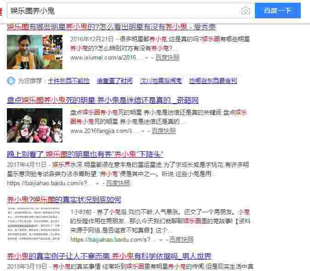This screenshot has height=271, width=310.
Task: Click the snippet date 2018年3月19日
Action: [27, 266]
